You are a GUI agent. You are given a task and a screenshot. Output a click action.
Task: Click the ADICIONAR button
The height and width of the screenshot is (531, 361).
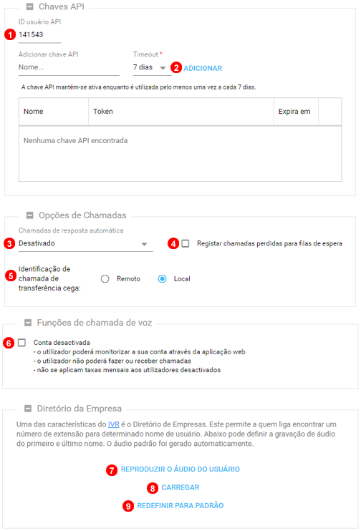(x=203, y=68)
